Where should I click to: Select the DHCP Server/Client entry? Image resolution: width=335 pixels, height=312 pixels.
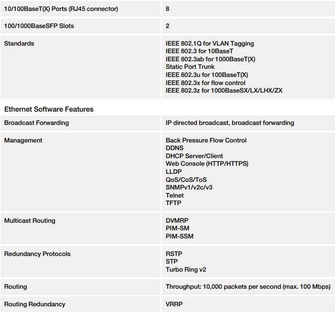[194, 156]
